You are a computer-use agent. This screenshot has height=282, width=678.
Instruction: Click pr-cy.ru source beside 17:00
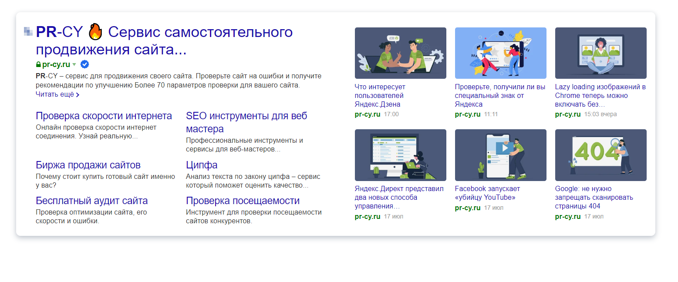[368, 114]
